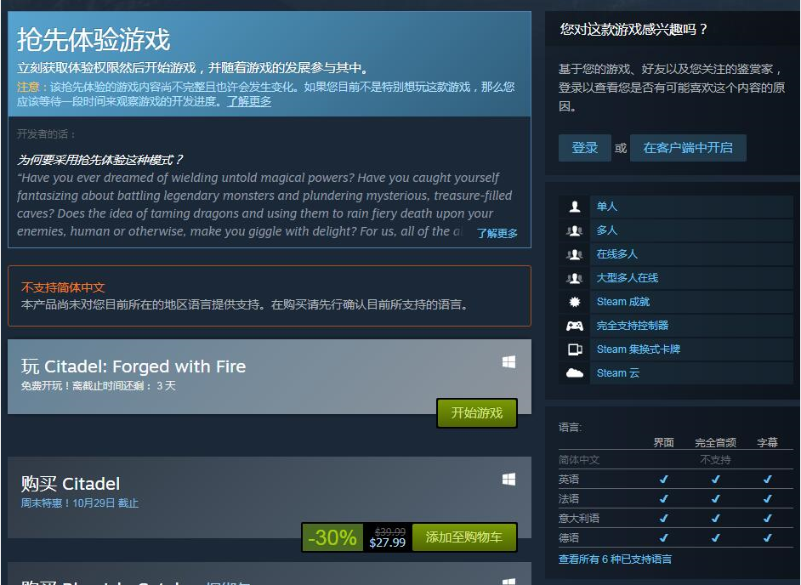This screenshot has width=801, height=585.
Task: Expand all 6 supported languages list
Action: pyautogui.click(x=615, y=559)
